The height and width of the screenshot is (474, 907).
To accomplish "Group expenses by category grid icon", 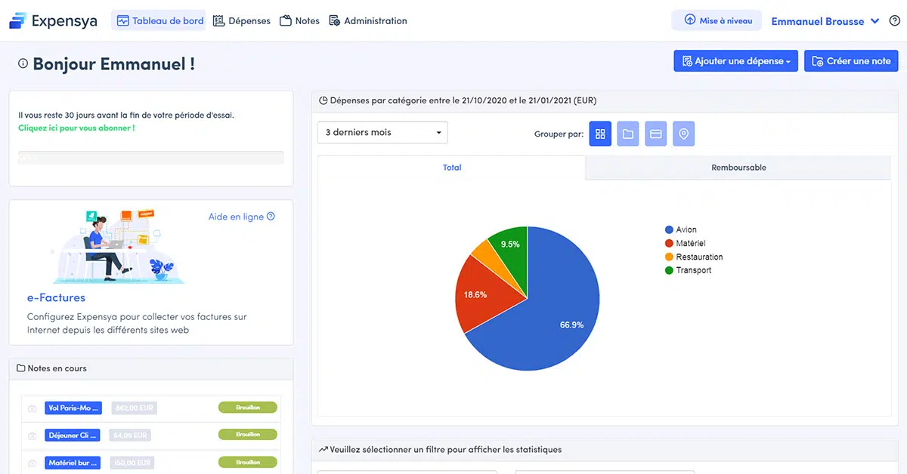I will (x=600, y=134).
